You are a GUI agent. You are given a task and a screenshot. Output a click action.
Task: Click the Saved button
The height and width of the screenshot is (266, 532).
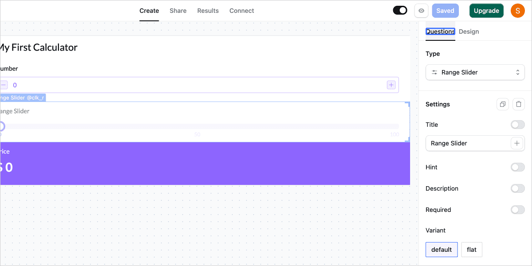coord(445,11)
